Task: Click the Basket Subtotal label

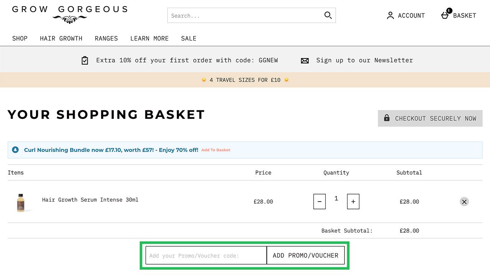Action: 347,231
